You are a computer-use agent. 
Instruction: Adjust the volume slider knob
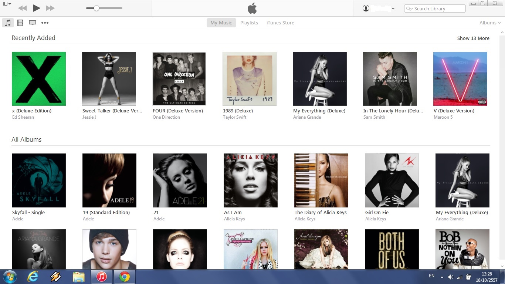click(96, 8)
